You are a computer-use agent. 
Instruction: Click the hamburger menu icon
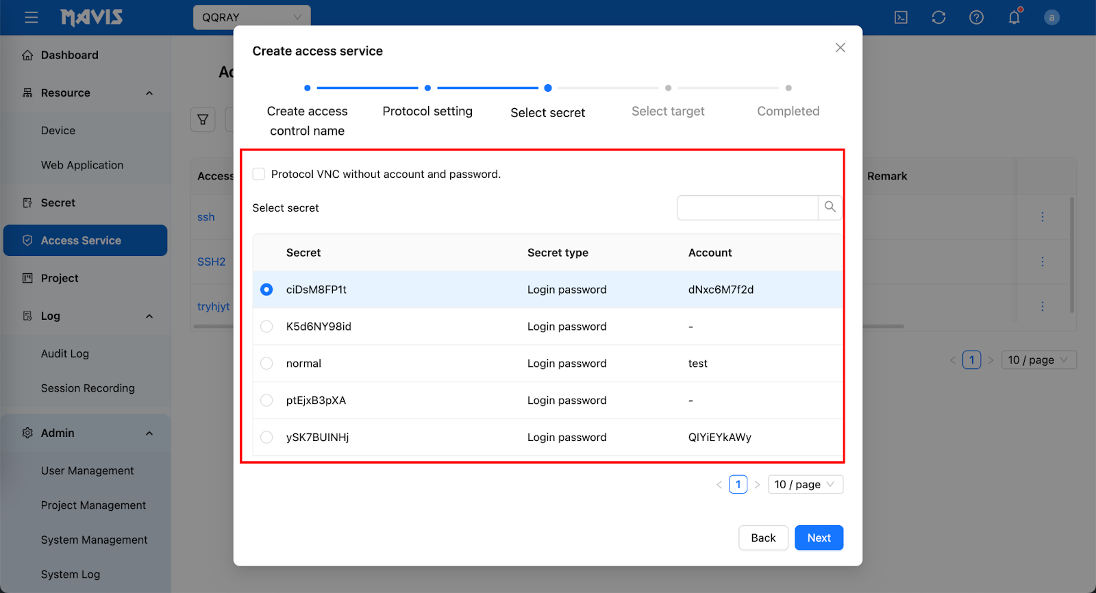pyautogui.click(x=32, y=18)
